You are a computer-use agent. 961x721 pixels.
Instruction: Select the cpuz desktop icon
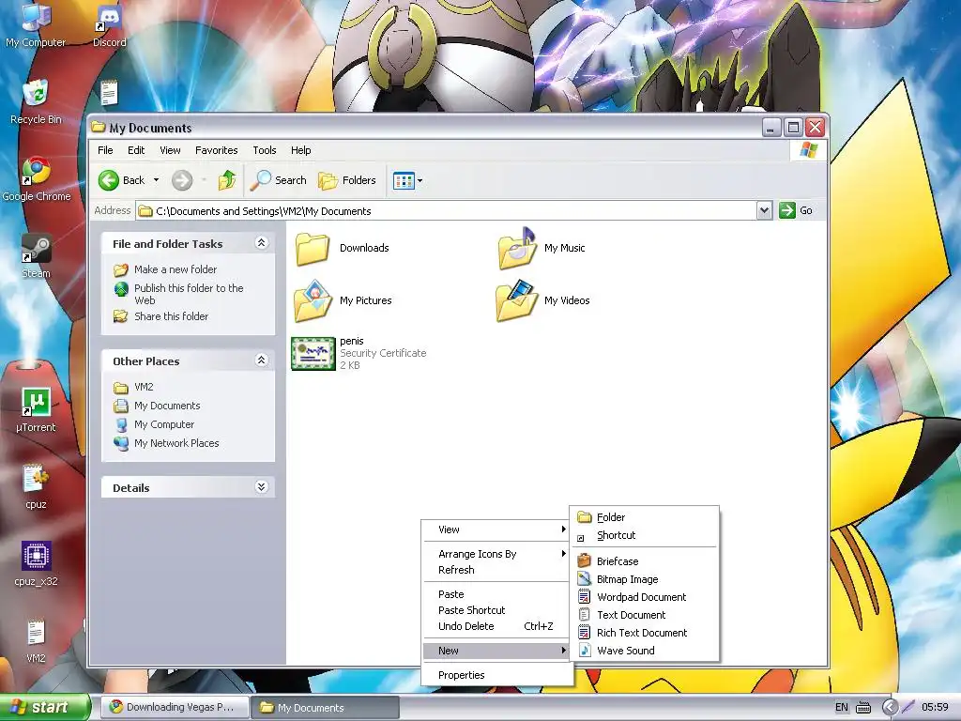pyautogui.click(x=36, y=487)
